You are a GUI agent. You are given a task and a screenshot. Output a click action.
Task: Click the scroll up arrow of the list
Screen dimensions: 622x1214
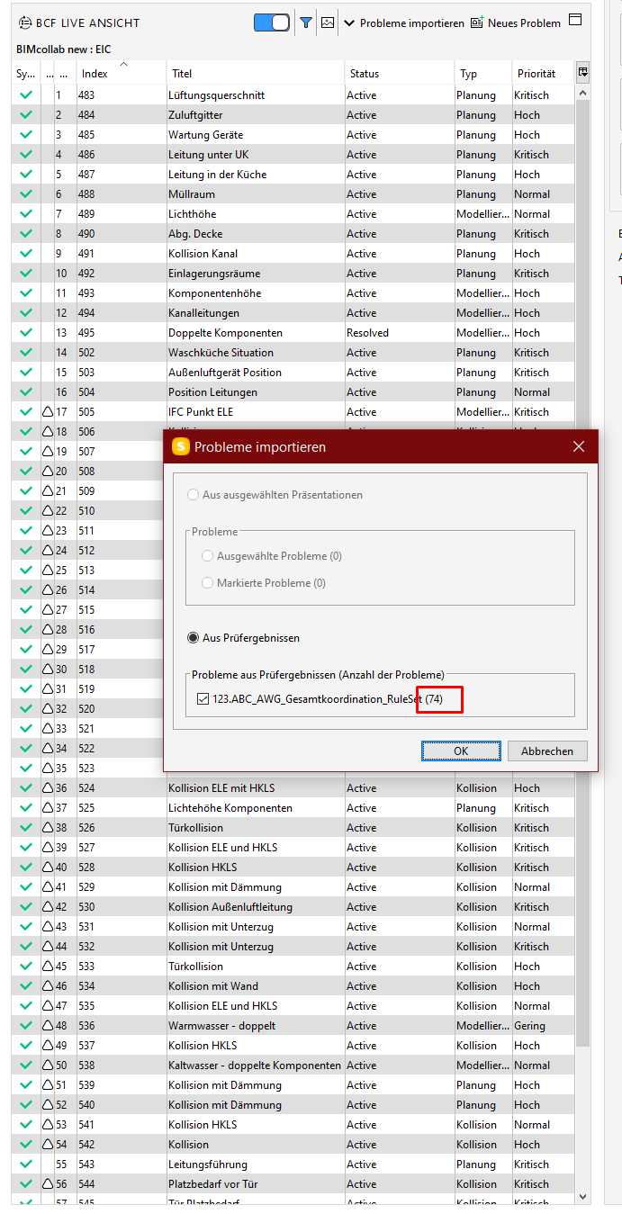582,93
